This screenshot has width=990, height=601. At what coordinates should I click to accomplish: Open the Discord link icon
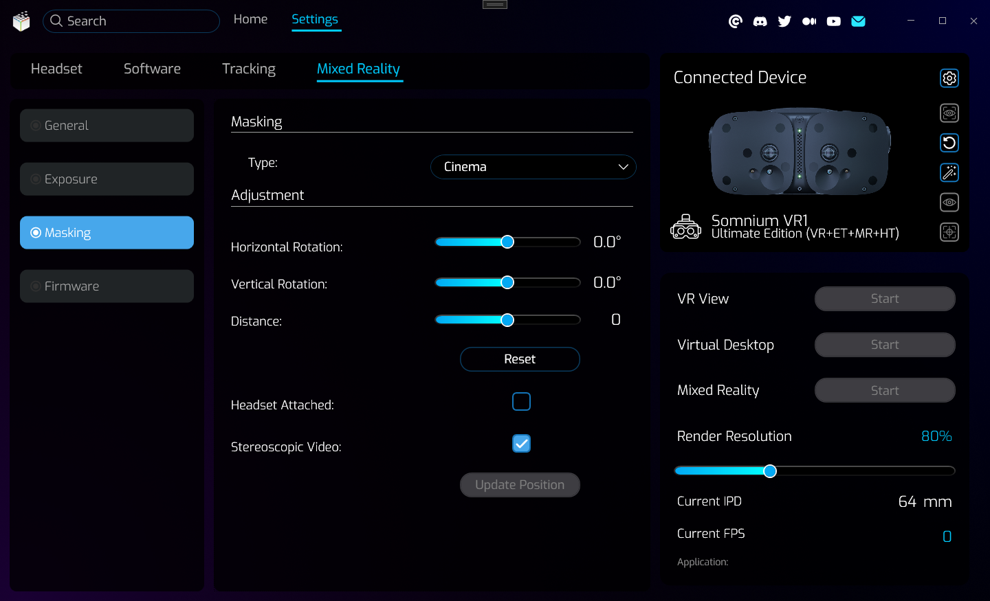pyautogui.click(x=760, y=21)
